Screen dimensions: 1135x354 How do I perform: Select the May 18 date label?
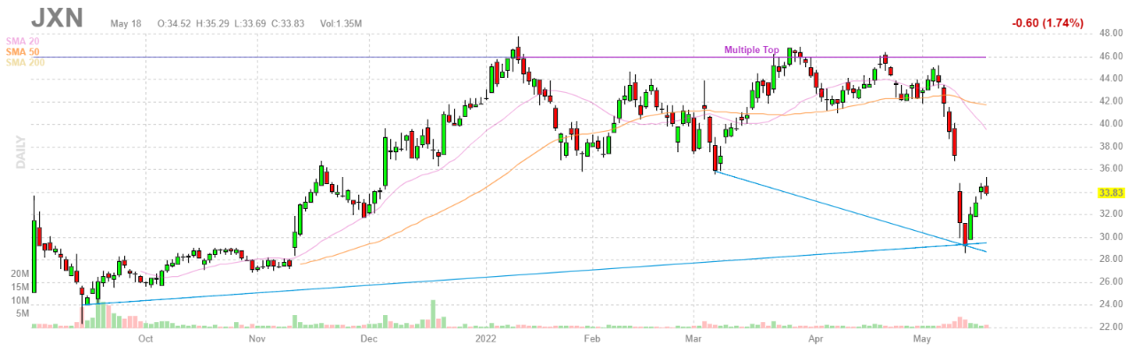[x=126, y=21]
